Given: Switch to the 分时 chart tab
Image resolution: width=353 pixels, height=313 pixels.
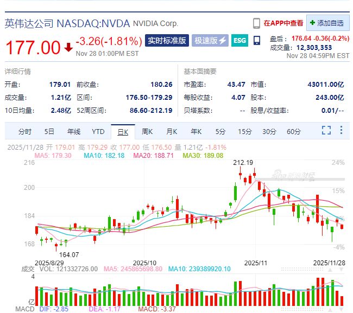Looking at the screenshot, I should point(25,132).
